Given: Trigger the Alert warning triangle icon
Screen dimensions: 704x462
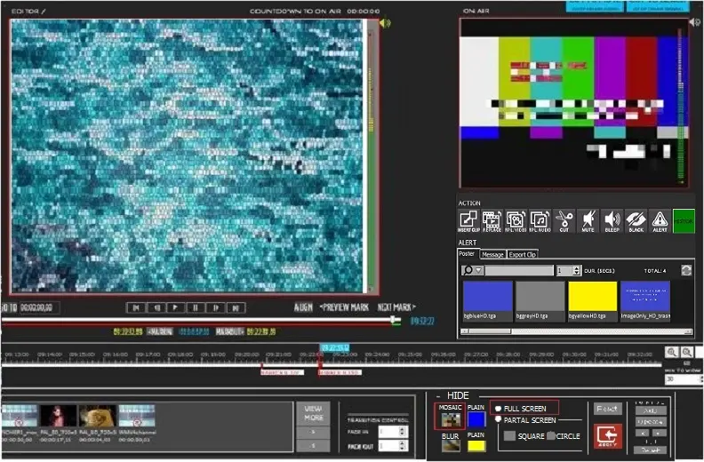Looking at the screenshot, I should click(660, 220).
